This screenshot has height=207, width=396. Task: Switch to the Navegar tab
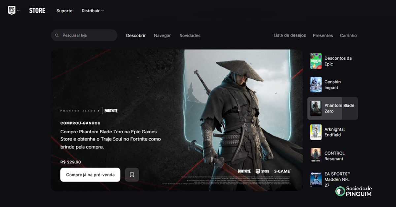click(x=162, y=35)
